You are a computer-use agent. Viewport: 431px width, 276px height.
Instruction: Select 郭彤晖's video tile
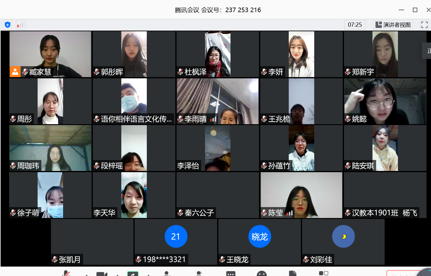click(x=134, y=54)
